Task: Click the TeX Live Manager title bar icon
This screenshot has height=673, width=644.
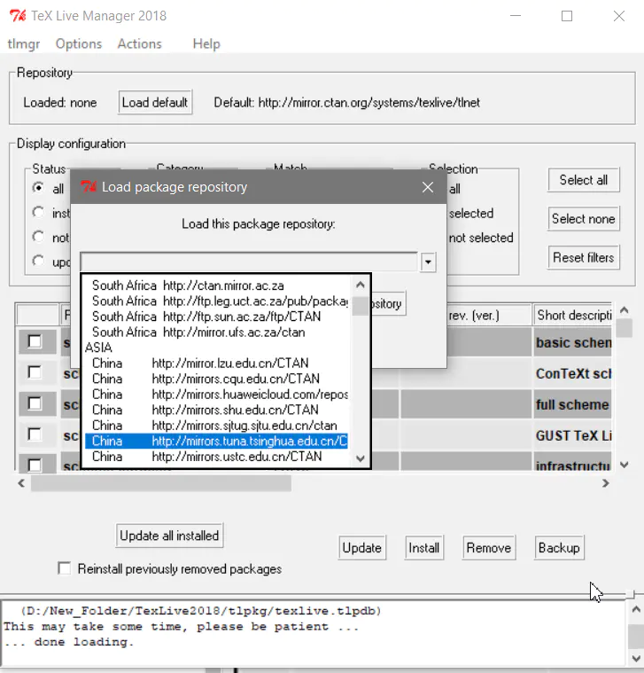Action: (18, 16)
